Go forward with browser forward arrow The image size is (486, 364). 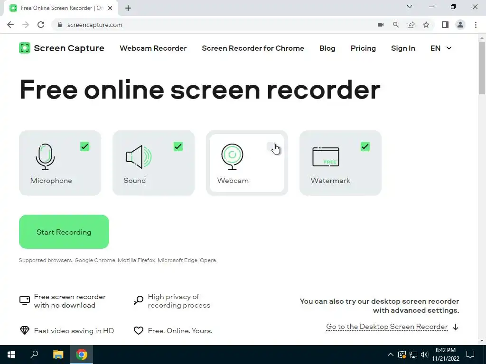tap(26, 25)
